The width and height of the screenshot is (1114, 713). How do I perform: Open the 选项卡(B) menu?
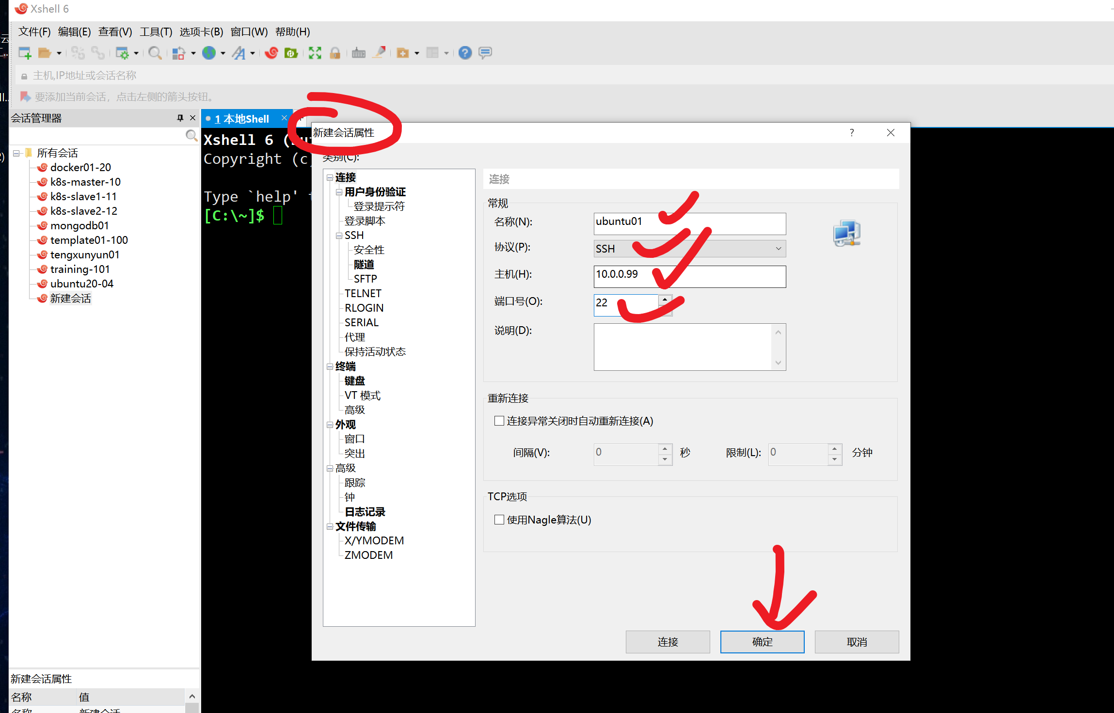(201, 32)
